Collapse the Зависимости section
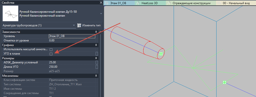Viewport: 256px width, 97px height. click(96, 32)
